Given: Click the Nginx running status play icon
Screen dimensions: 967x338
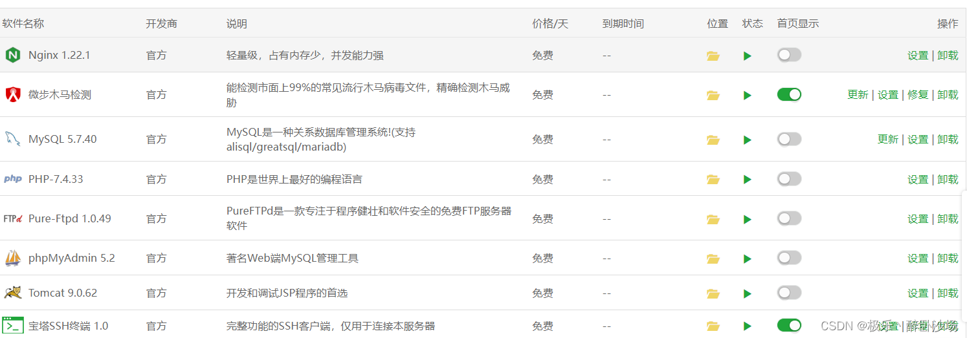Looking at the screenshot, I should click(748, 56).
